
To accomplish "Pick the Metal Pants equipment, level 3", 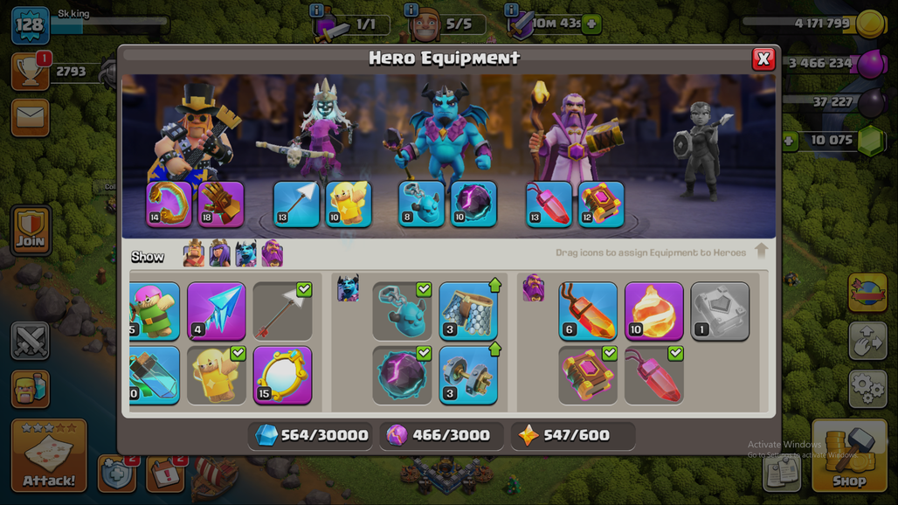I will (468, 311).
